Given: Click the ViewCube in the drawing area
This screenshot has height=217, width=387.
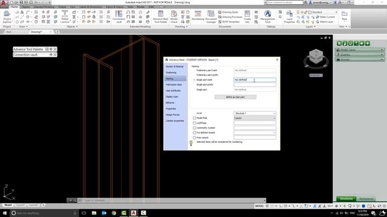Looking at the screenshot, I should click(316, 56).
